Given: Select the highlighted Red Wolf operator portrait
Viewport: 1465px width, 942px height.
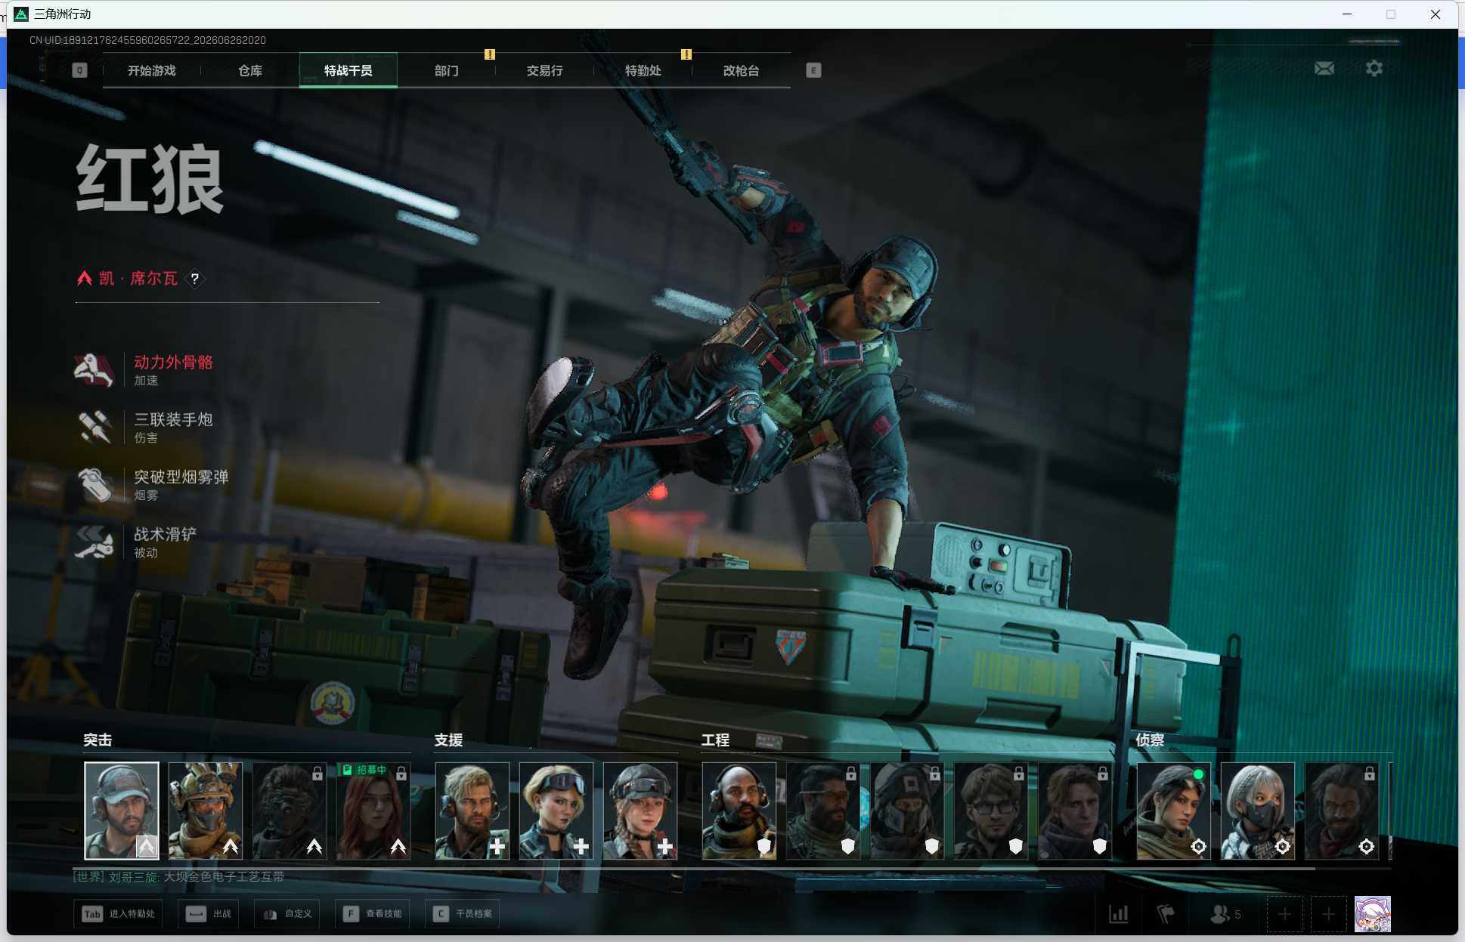Looking at the screenshot, I should [122, 811].
